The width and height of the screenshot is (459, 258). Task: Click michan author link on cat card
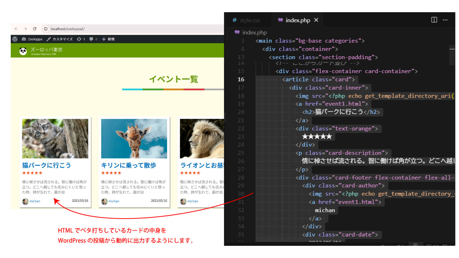[x=35, y=201]
